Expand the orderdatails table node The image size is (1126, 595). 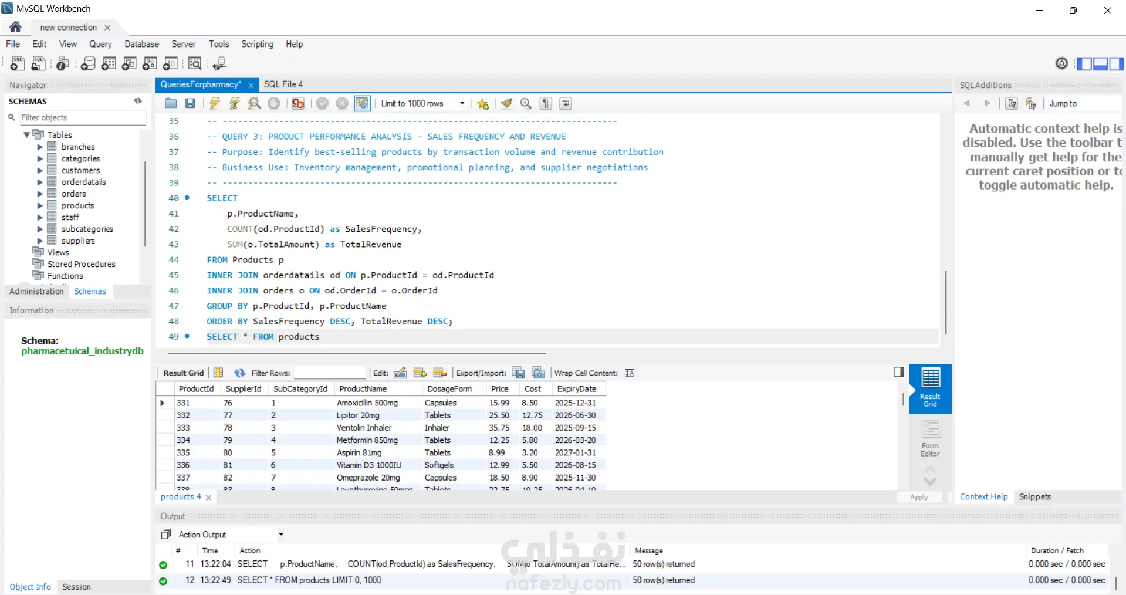pos(40,182)
